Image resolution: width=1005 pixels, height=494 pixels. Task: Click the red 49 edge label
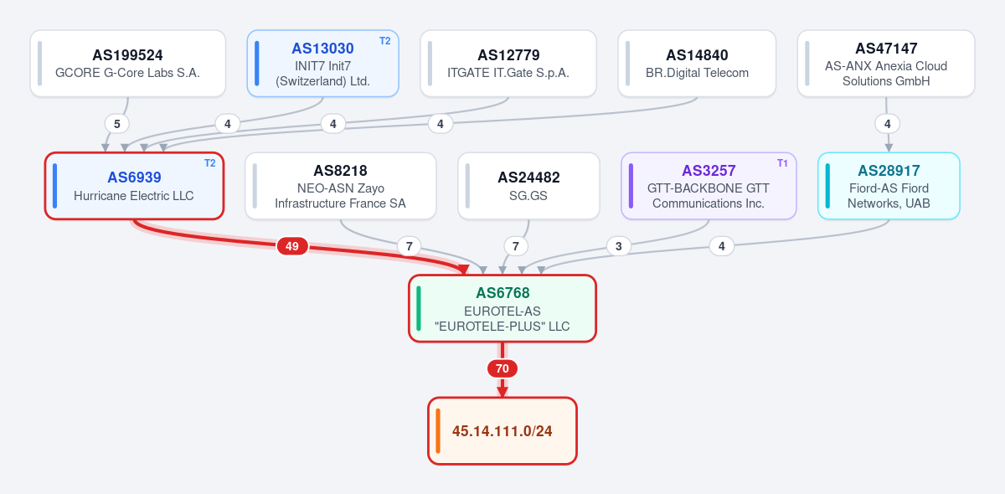[x=292, y=246]
